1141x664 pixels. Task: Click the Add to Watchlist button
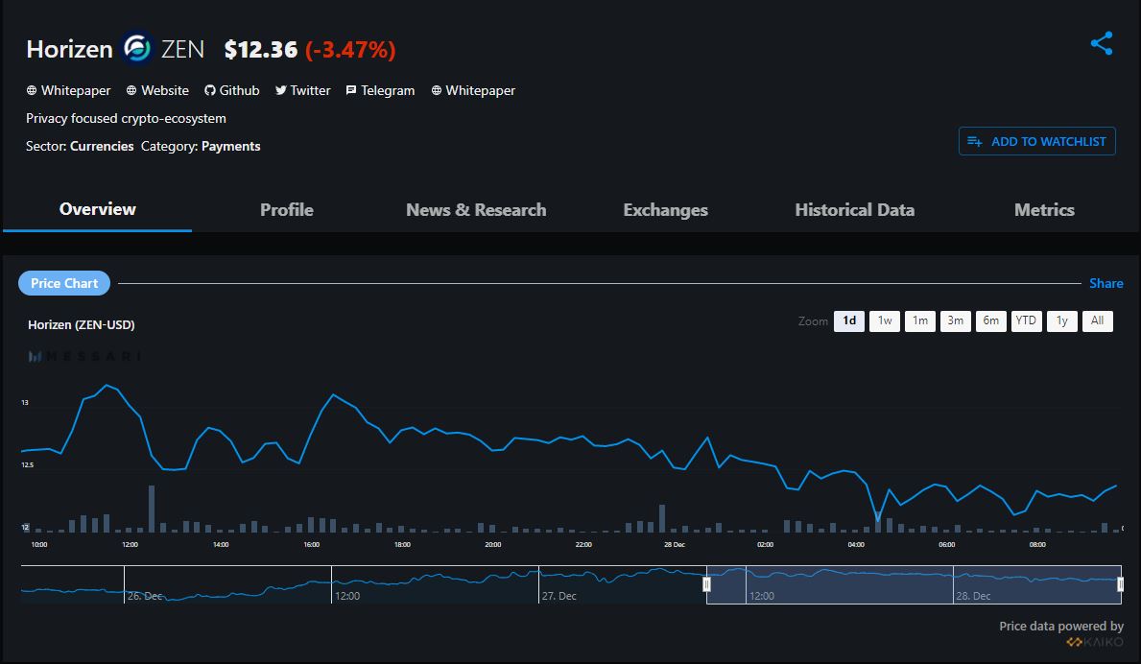pyautogui.click(x=1036, y=141)
